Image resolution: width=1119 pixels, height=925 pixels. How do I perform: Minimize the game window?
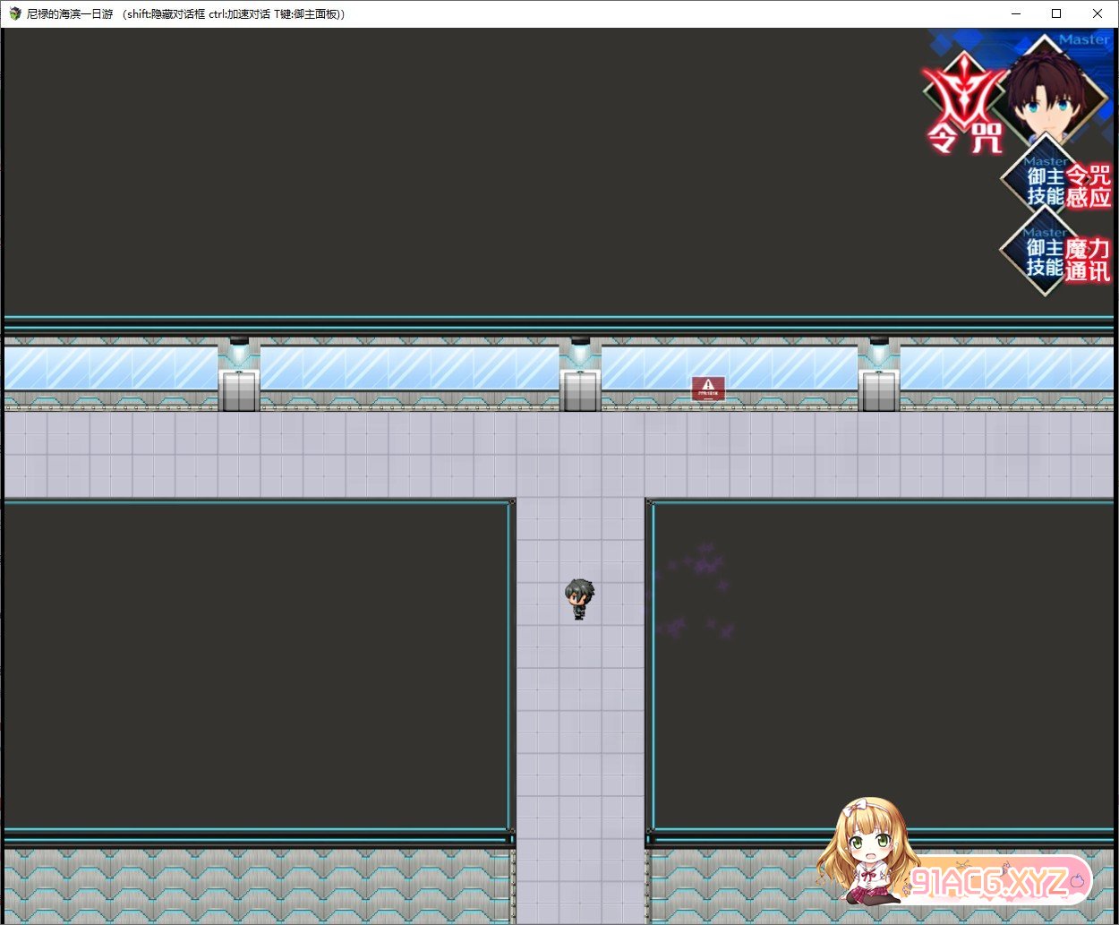click(x=1016, y=13)
